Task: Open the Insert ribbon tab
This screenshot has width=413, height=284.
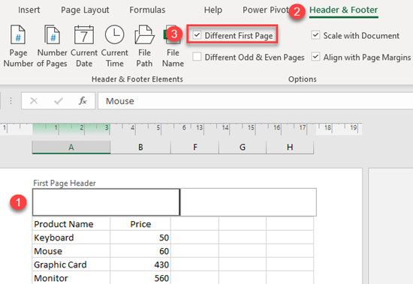Action: point(29,10)
